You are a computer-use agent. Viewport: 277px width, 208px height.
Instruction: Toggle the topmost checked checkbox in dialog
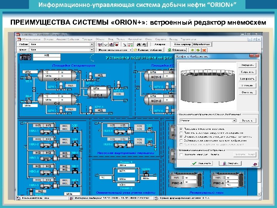click(181, 129)
